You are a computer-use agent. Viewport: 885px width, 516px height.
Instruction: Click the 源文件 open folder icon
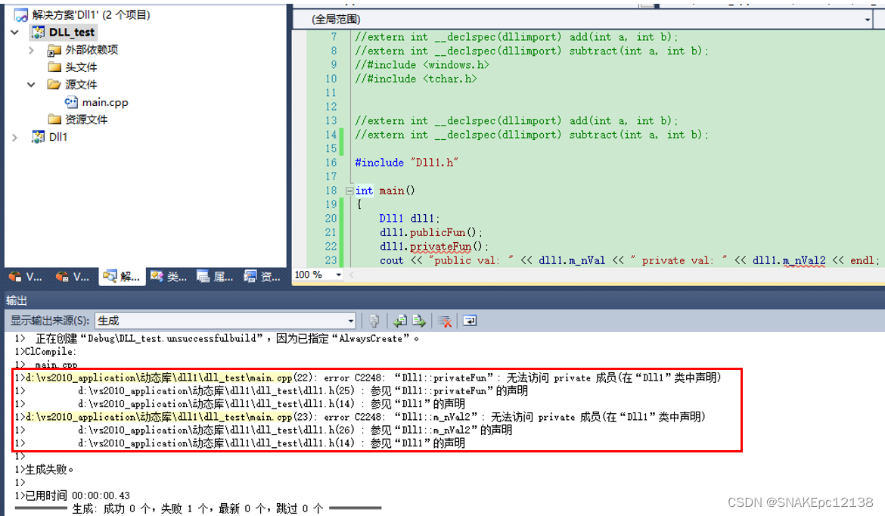[x=54, y=85]
